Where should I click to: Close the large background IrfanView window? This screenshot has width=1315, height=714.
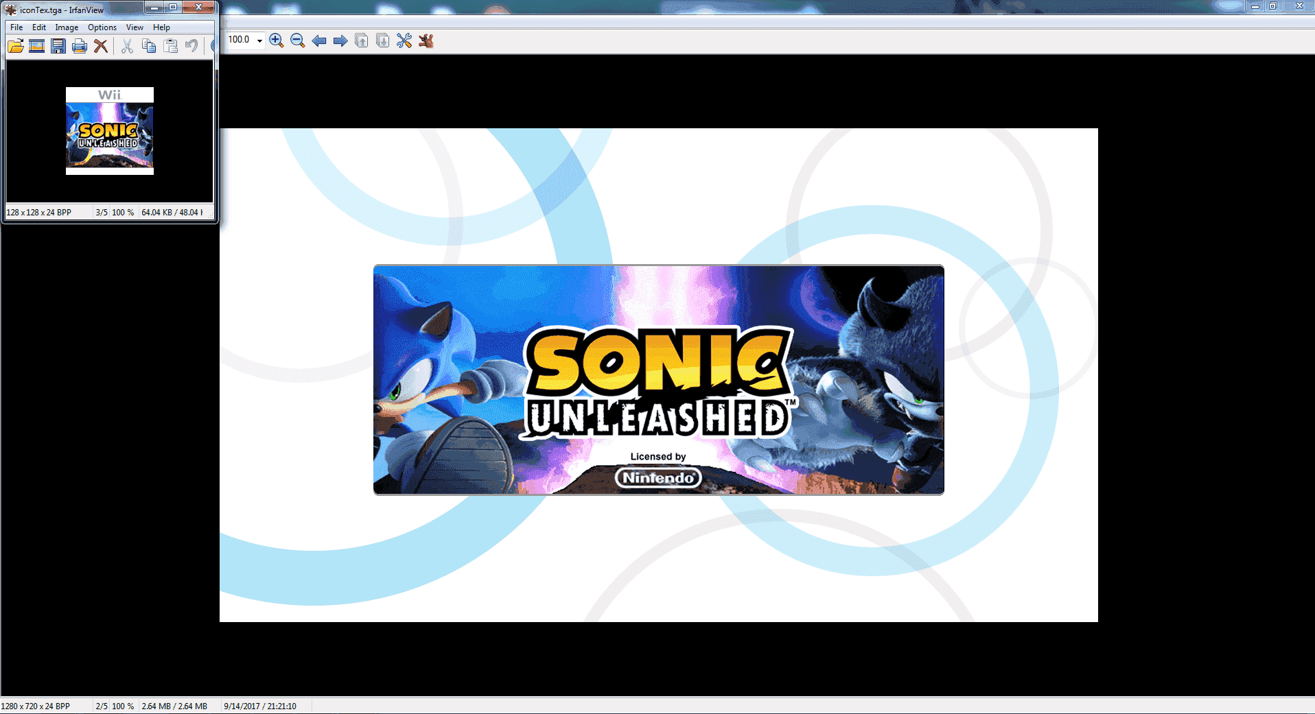[1298, 6]
